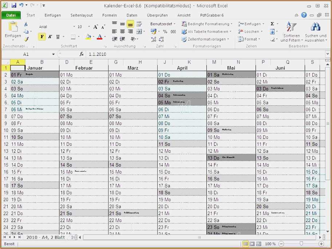Activate the format painter brush icon
The width and height of the screenshot is (332, 249).
tap(26, 39)
